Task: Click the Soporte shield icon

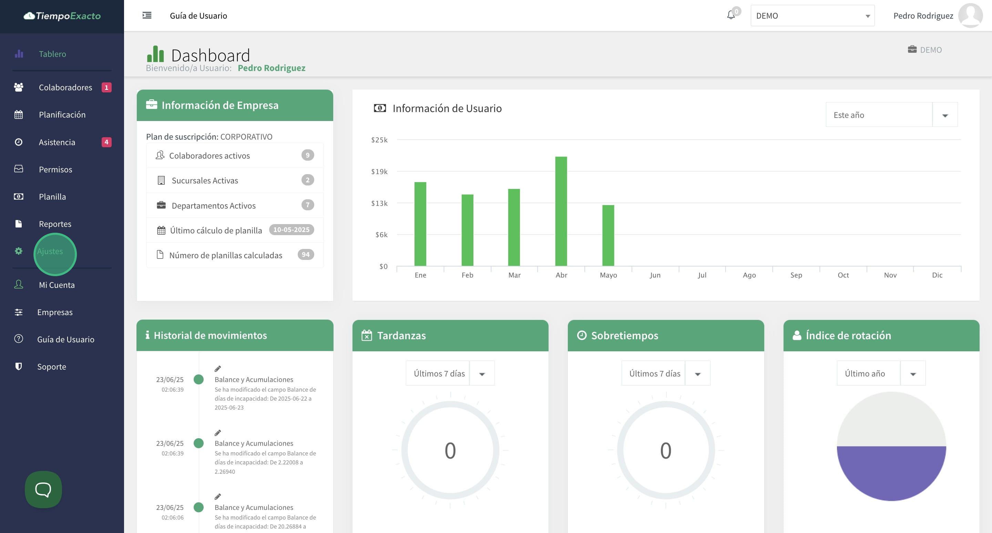Action: point(19,366)
